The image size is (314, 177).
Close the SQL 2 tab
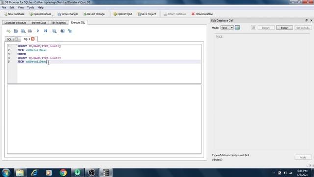point(33,39)
